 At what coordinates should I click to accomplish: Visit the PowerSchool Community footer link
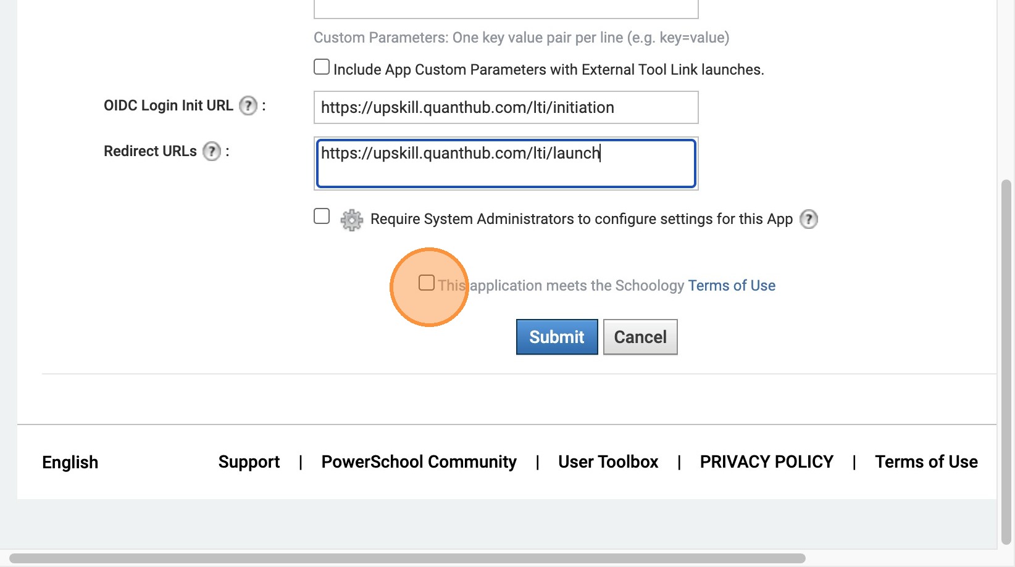click(x=419, y=462)
